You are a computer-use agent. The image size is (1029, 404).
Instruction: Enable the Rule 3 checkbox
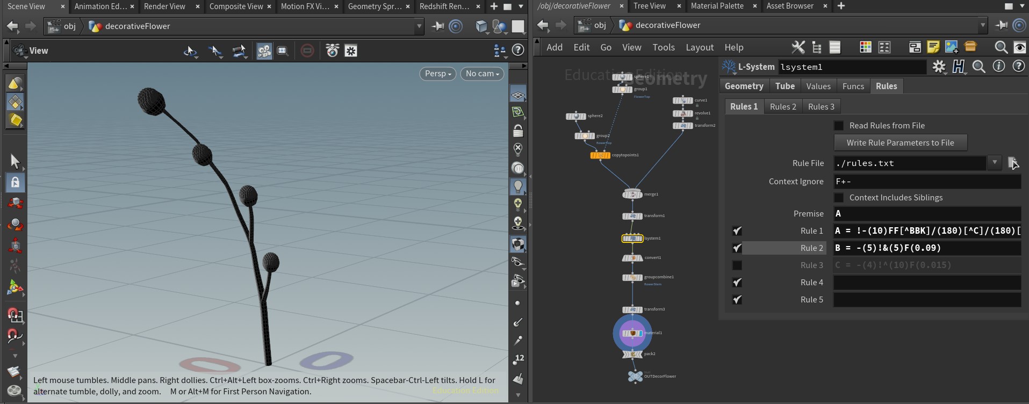(x=737, y=265)
